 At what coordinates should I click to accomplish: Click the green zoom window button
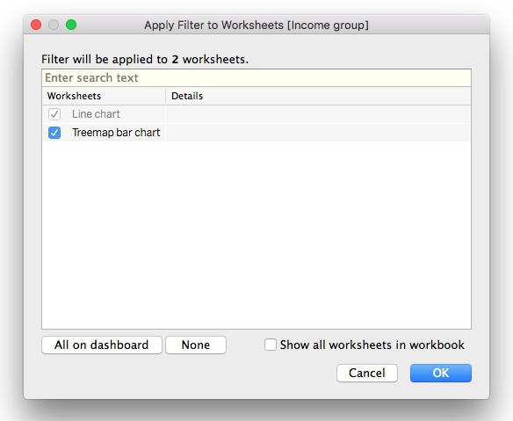(x=71, y=25)
